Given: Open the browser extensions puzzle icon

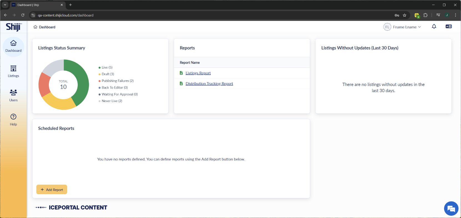Looking at the screenshot, I should tap(425, 15).
